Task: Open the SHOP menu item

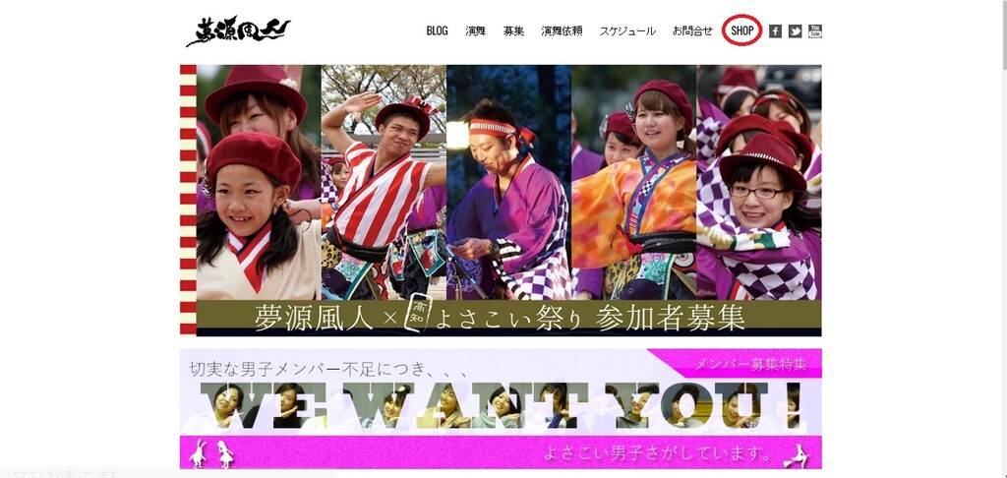Action: 742,30
